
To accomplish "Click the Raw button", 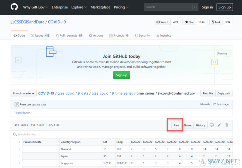I will click(176, 125).
